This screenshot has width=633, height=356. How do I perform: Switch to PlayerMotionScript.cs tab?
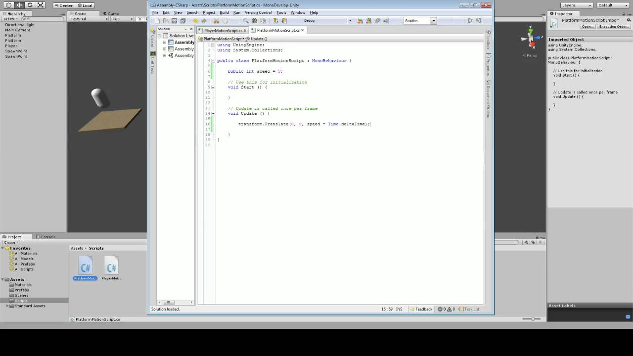[223, 31]
